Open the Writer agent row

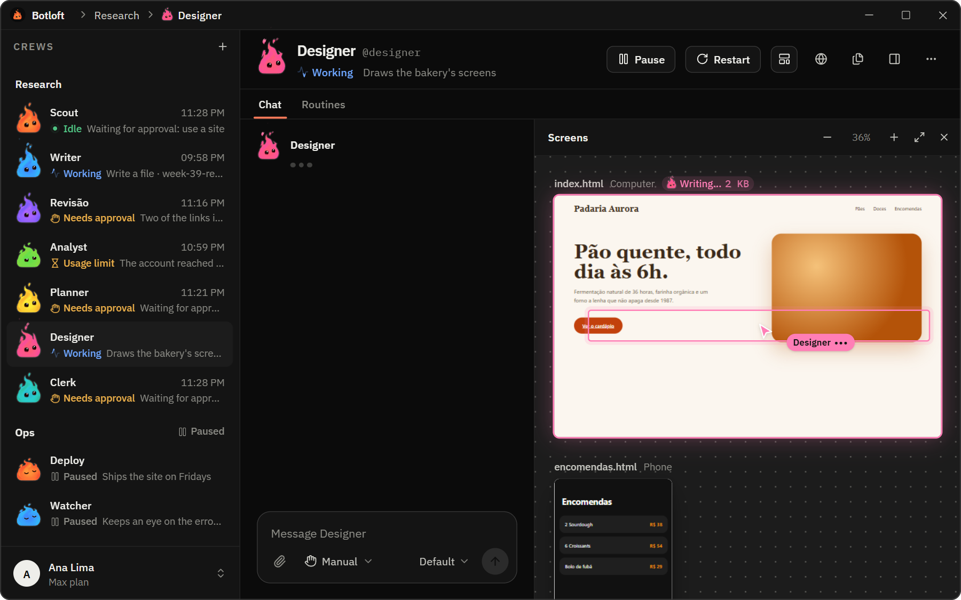[120, 165]
